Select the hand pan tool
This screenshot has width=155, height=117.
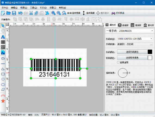coord(3,31)
